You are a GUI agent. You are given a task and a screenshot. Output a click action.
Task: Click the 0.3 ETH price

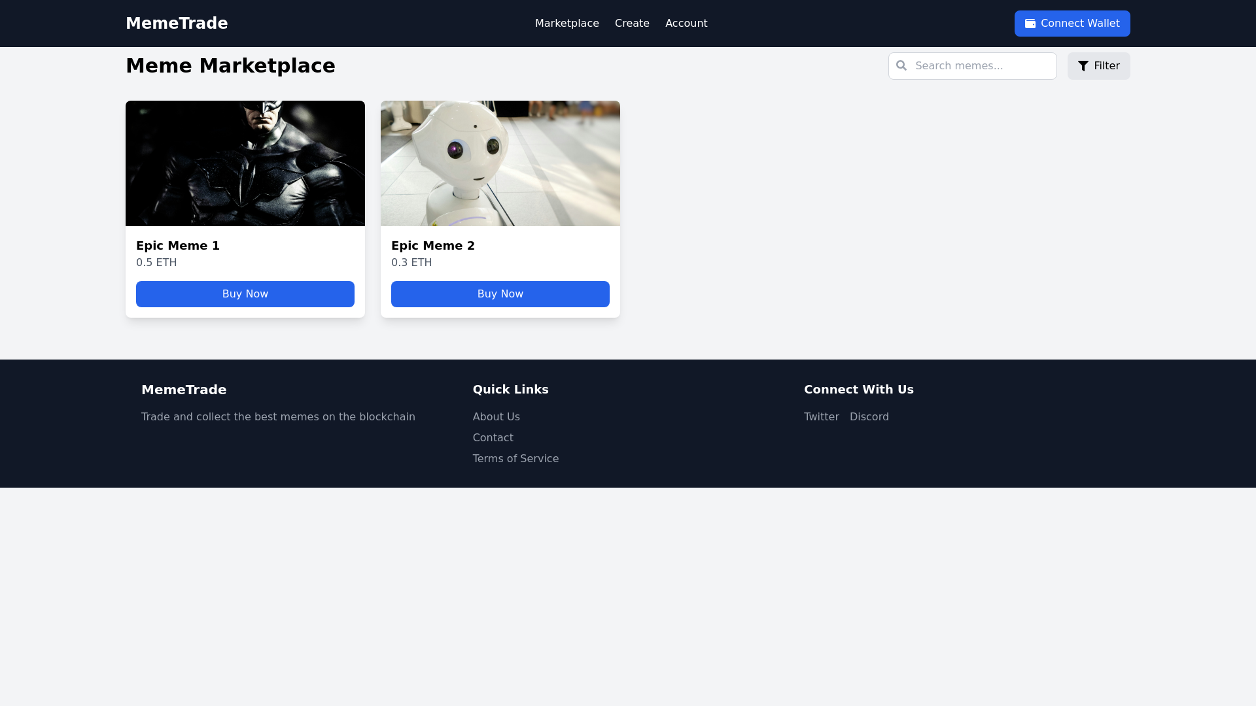(411, 263)
